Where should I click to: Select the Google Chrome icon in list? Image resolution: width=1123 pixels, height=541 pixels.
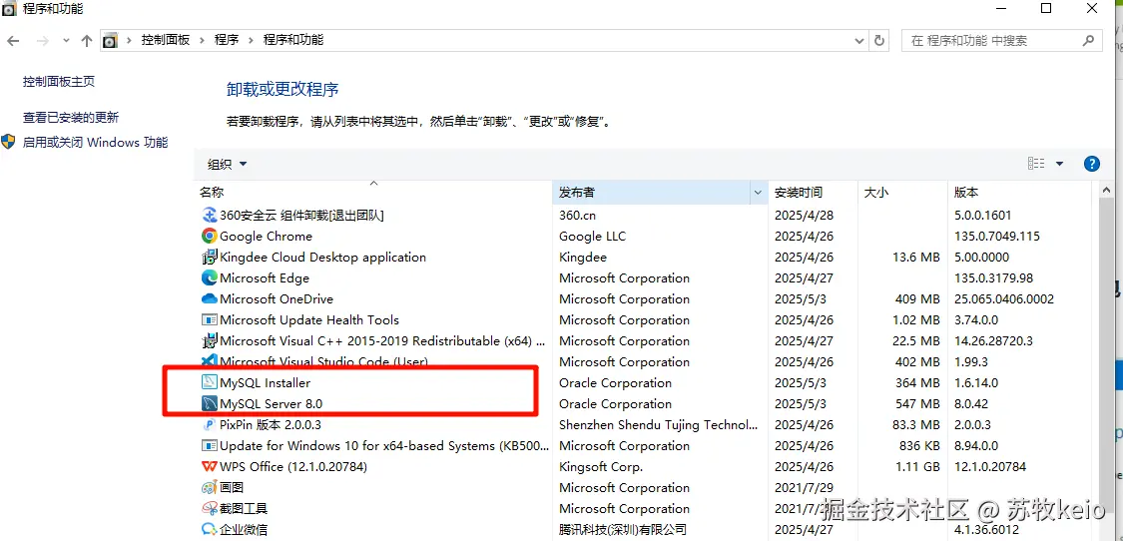(210, 236)
